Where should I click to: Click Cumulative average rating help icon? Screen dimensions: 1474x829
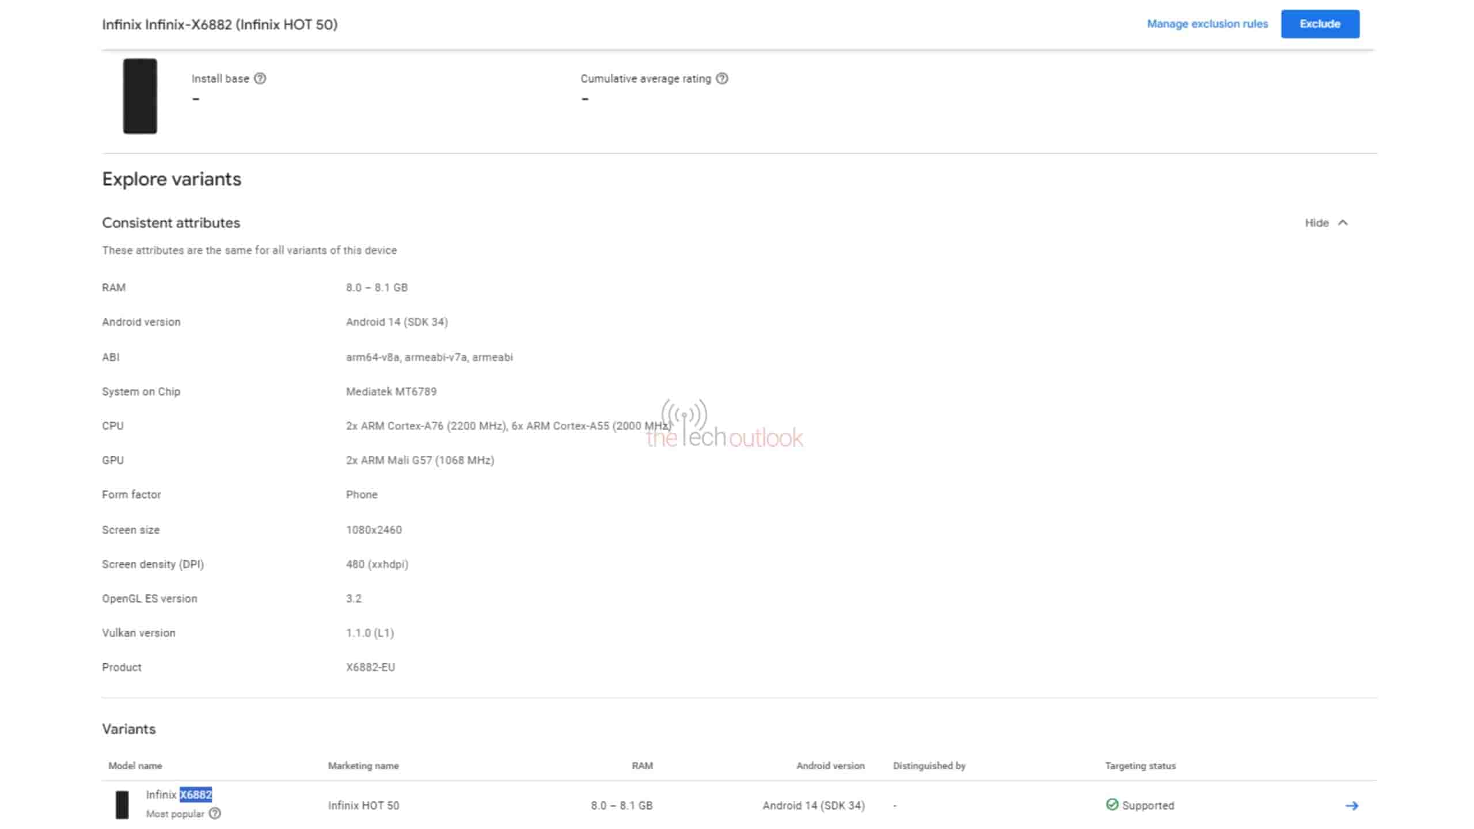[x=722, y=78]
